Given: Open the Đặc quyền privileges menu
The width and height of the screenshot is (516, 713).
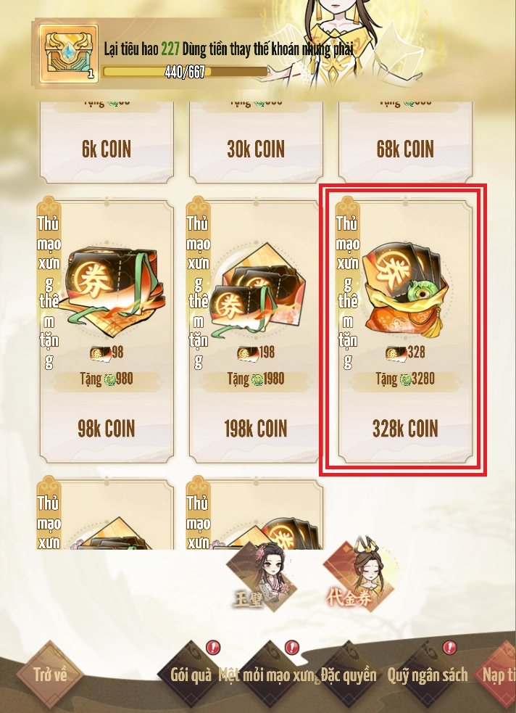Looking at the screenshot, I should (349, 675).
